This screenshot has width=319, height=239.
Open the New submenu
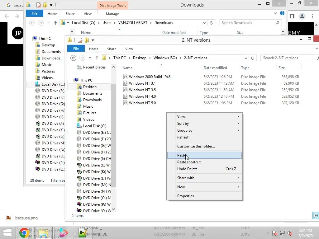coord(204,187)
